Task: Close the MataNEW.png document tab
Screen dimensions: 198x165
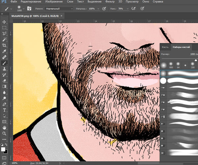Action: pyautogui.click(x=62, y=16)
